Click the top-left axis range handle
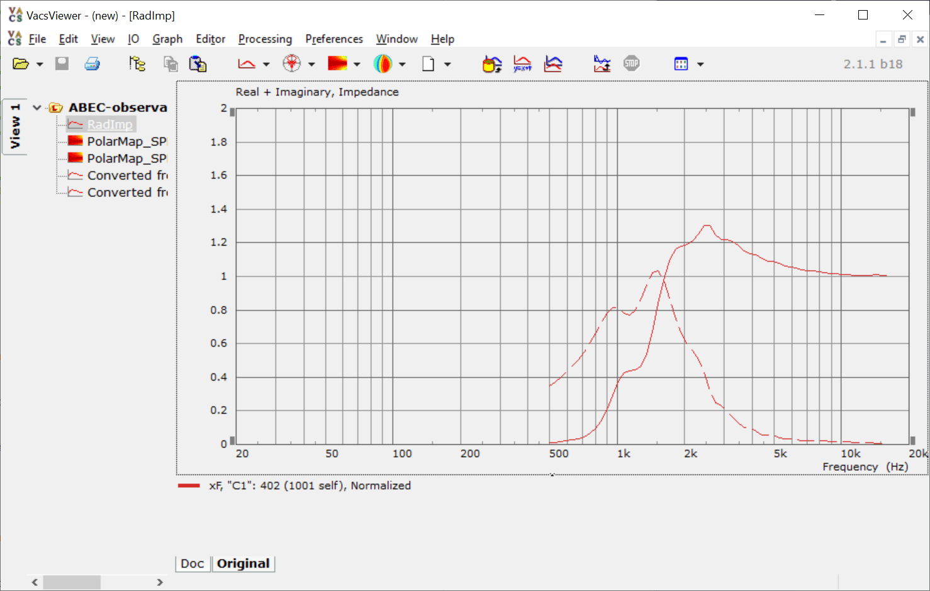This screenshot has width=930, height=591. click(232, 113)
